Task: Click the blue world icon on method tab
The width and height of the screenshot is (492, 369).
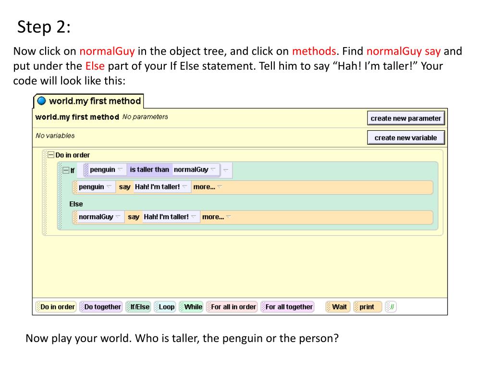Action: (41, 101)
